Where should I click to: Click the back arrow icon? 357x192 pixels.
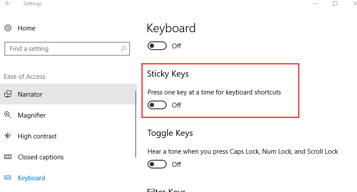click(8, 4)
